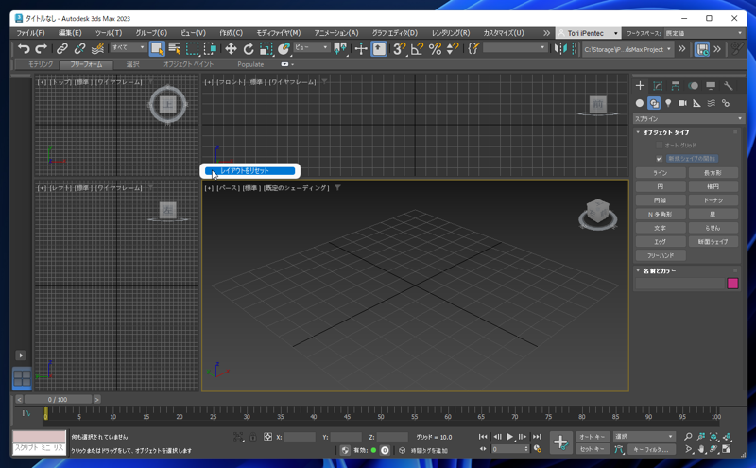Click the フリーハンド shape button
The width and height of the screenshot is (756, 468).
pyautogui.click(x=661, y=255)
